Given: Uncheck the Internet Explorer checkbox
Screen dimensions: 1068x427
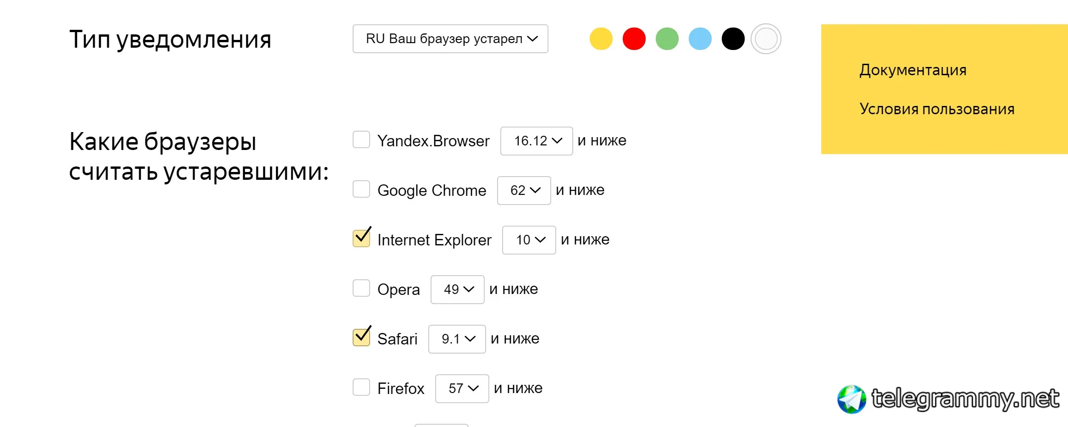Looking at the screenshot, I should [x=361, y=238].
